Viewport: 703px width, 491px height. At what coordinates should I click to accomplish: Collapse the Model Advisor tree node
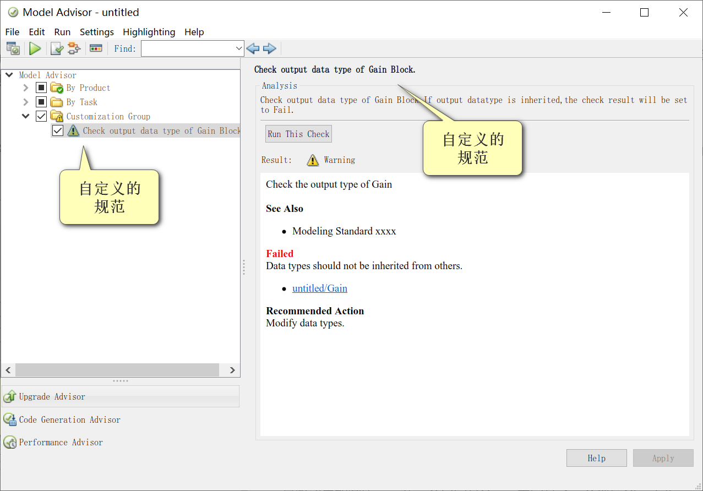coord(8,74)
